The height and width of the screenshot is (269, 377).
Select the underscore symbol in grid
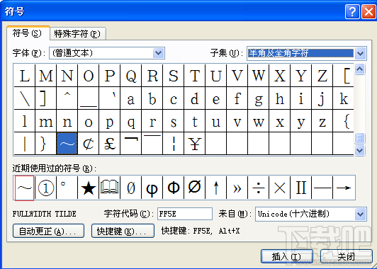tap(89, 98)
